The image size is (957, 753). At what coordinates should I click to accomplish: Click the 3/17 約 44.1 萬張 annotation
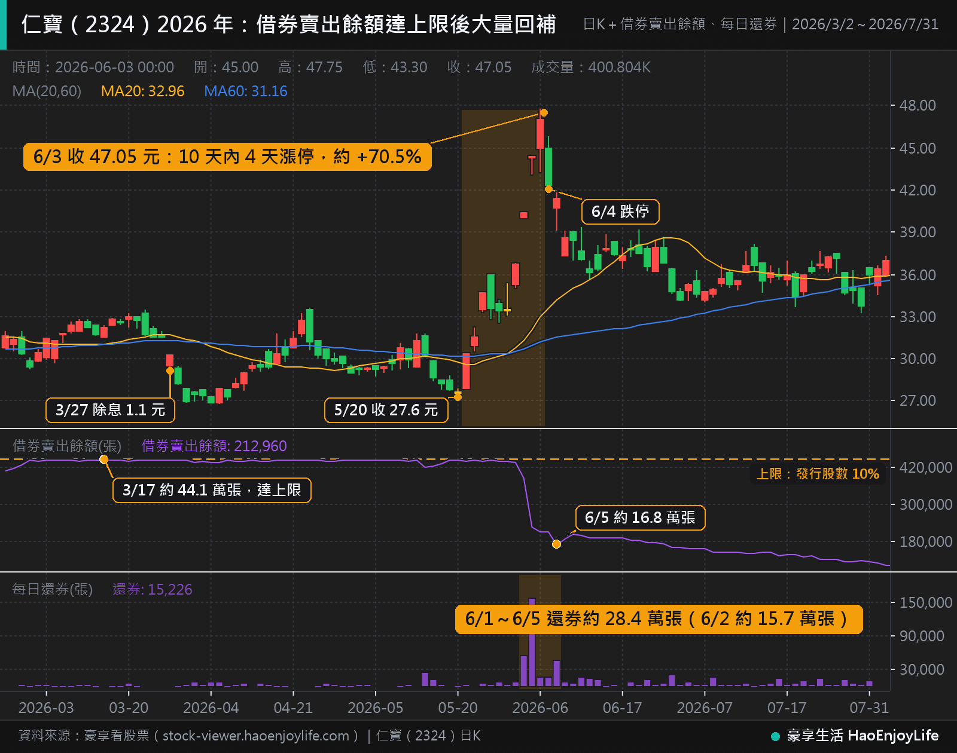pyautogui.click(x=212, y=490)
